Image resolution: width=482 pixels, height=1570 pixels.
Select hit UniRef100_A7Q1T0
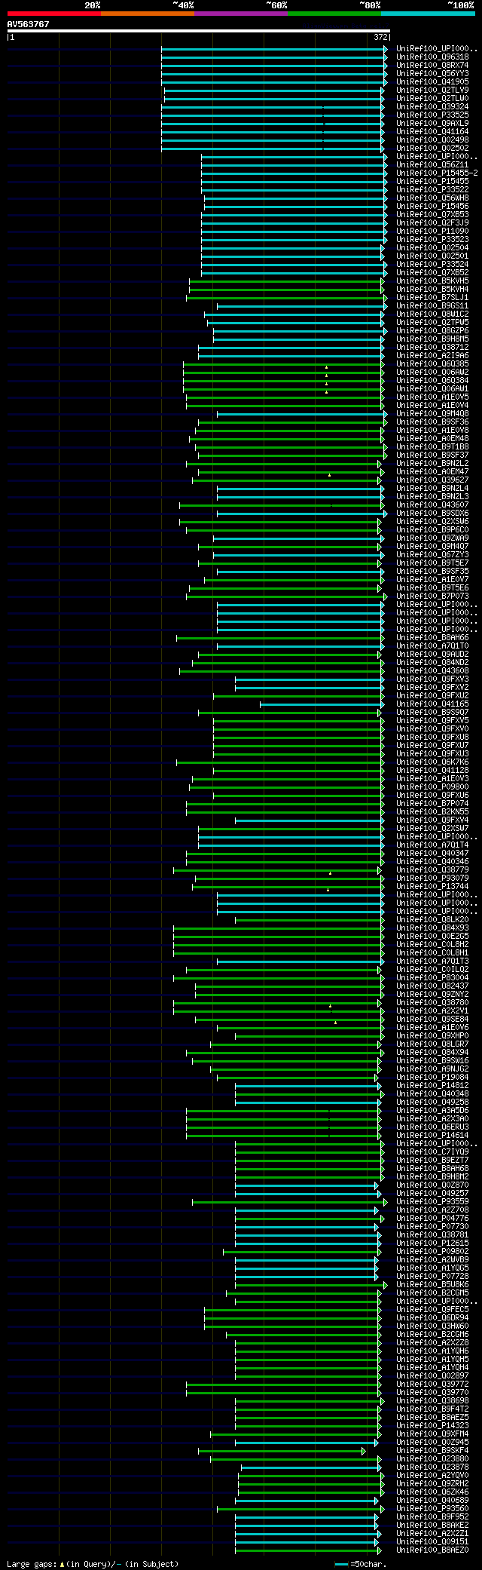point(432,645)
